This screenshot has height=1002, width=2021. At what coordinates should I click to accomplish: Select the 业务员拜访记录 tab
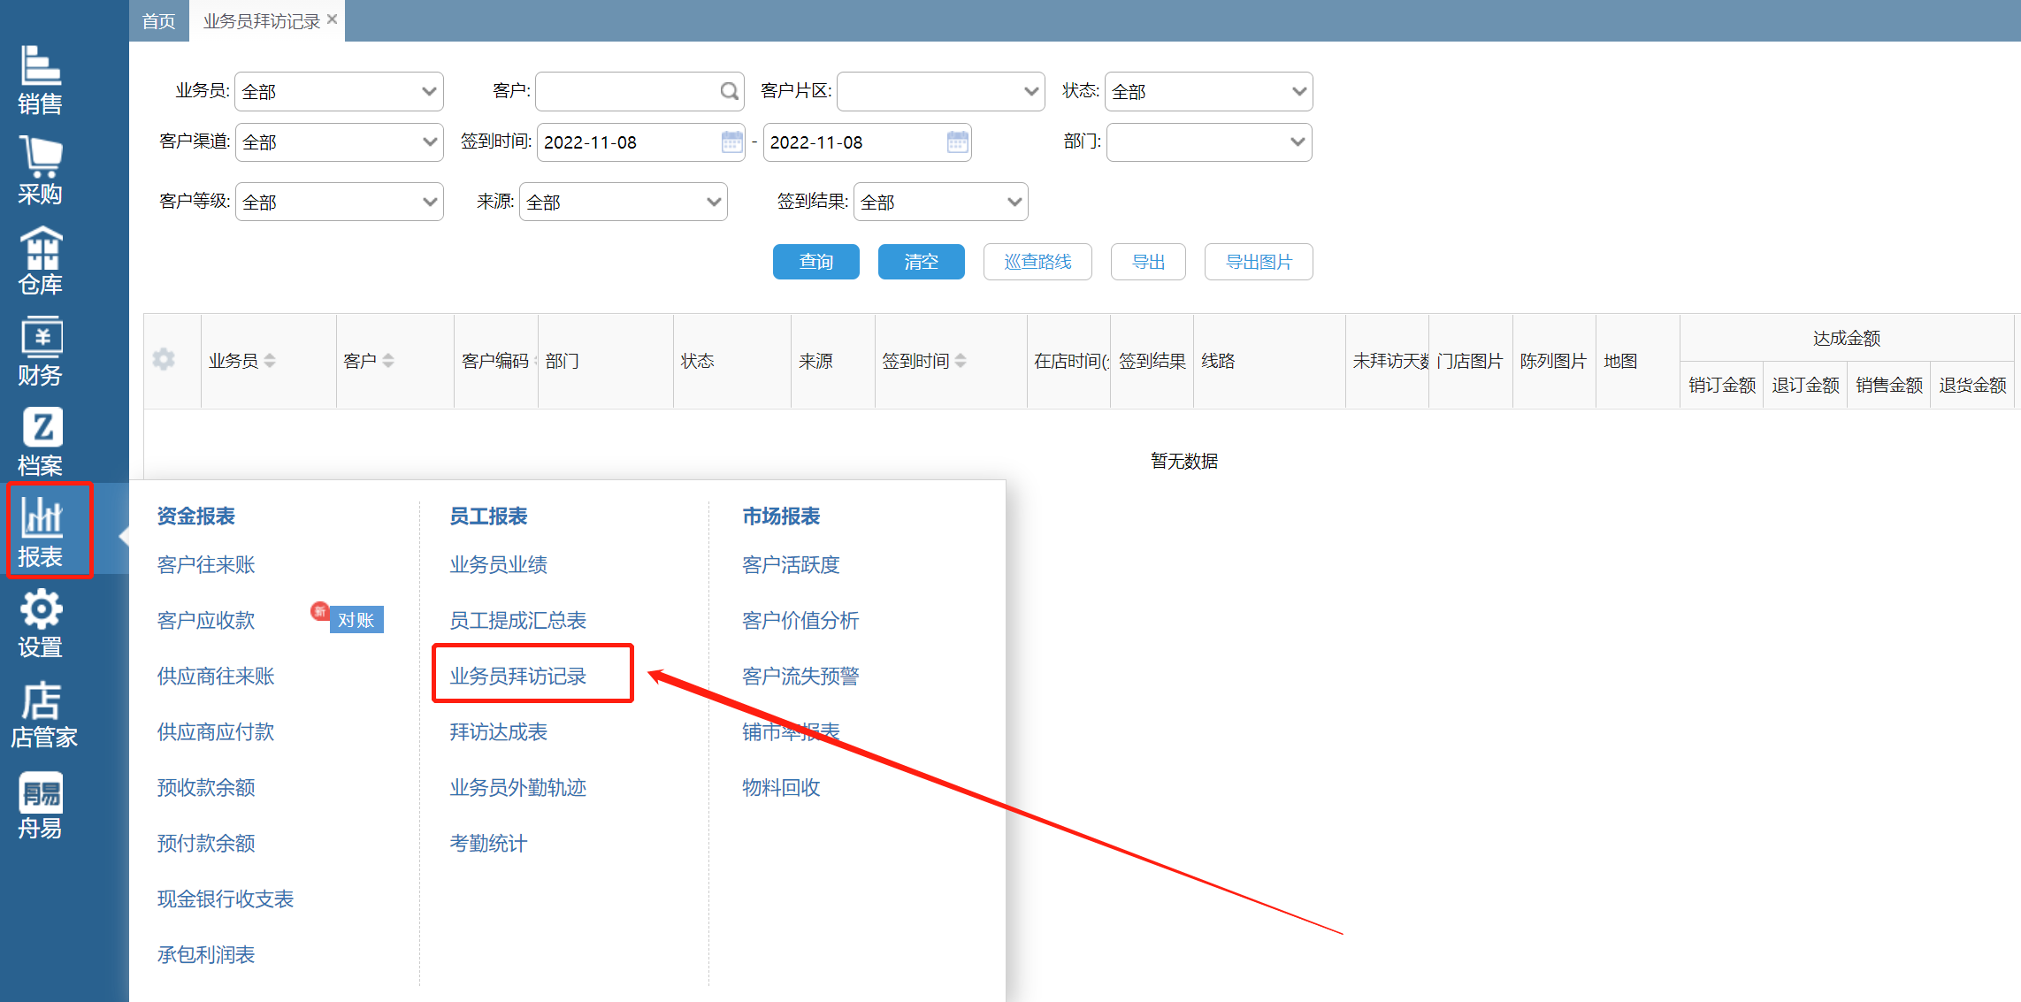tap(261, 20)
